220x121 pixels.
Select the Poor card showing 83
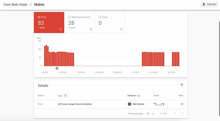pyautogui.click(x=49, y=22)
